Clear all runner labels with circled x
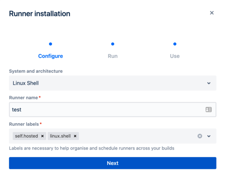 coord(200,136)
